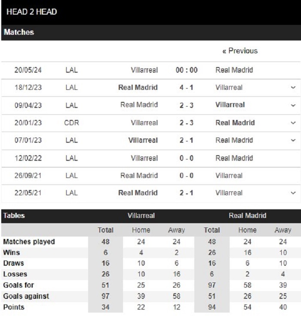Click the Matches section header
Screen dimensions: 301x316
point(19,32)
